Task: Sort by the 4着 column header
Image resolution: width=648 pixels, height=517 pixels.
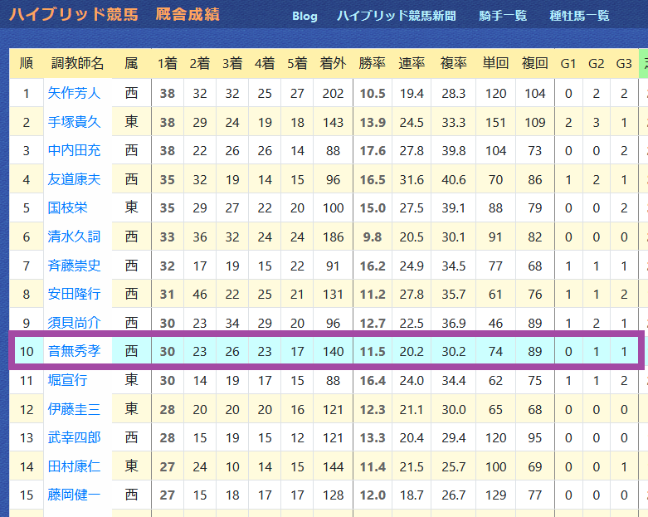Action: (265, 64)
